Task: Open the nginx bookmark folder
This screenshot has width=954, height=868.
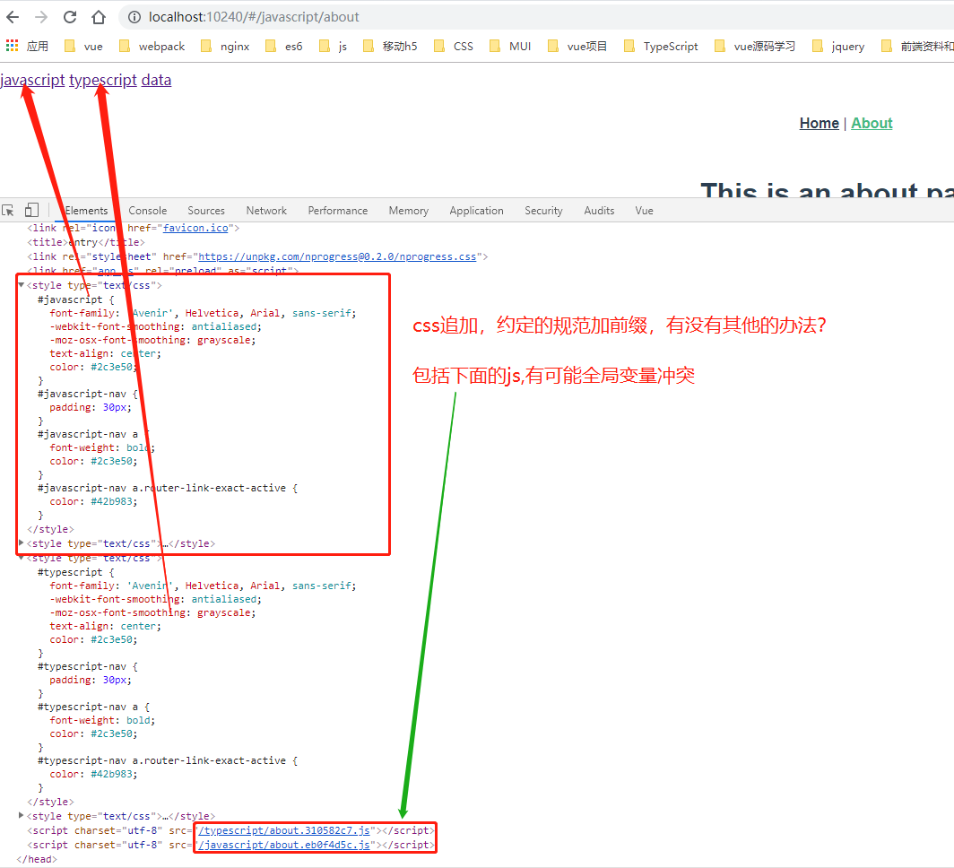Action: pos(225,47)
